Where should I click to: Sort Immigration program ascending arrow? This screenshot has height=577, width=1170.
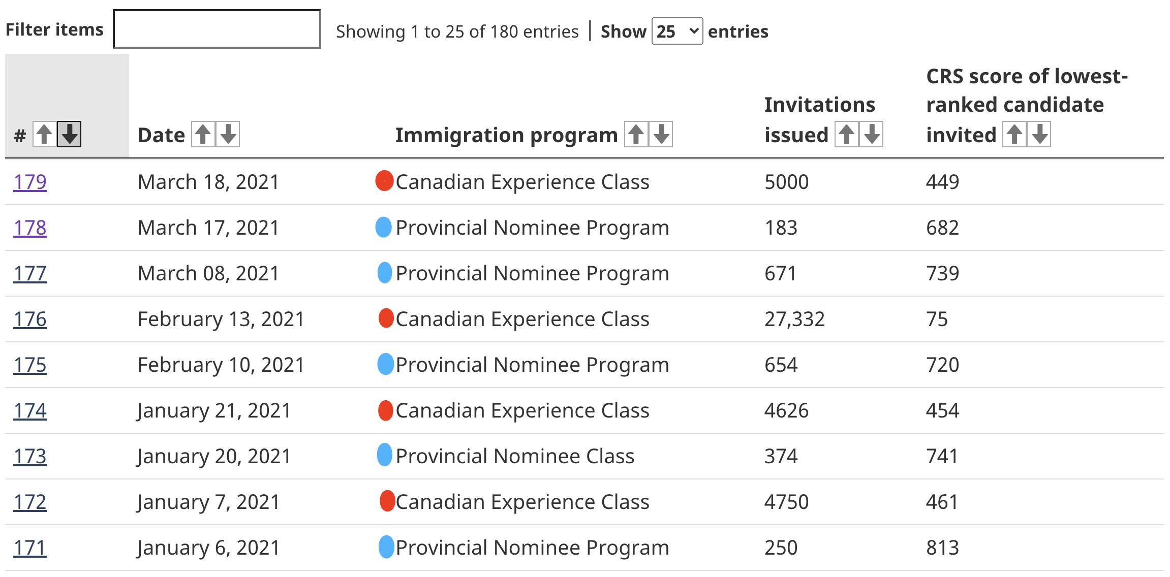point(636,135)
